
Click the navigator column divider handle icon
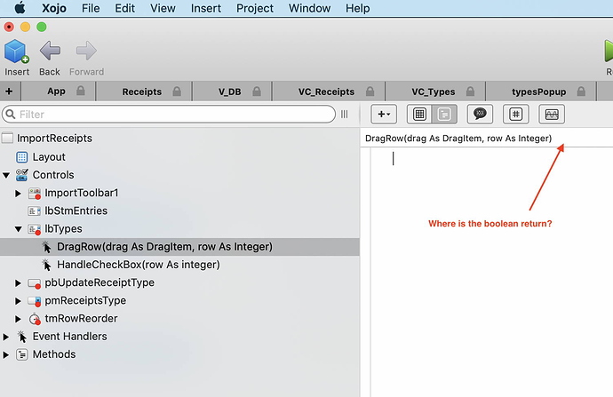(x=344, y=114)
